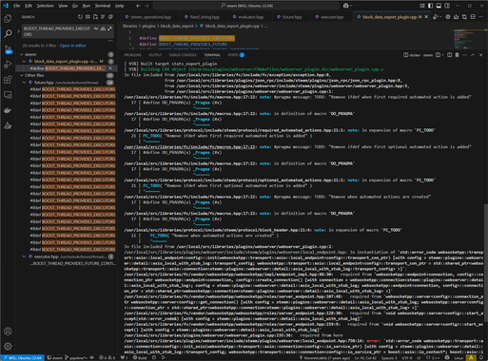Screen dimensions: 488x361
Task: Open the Source Control view
Action: [8, 49]
